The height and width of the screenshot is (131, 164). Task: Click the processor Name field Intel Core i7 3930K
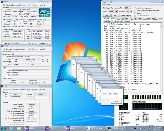click(25, 9)
